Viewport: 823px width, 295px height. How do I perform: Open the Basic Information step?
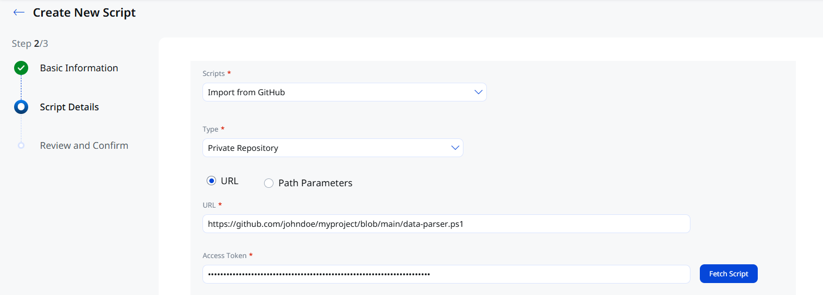(79, 68)
